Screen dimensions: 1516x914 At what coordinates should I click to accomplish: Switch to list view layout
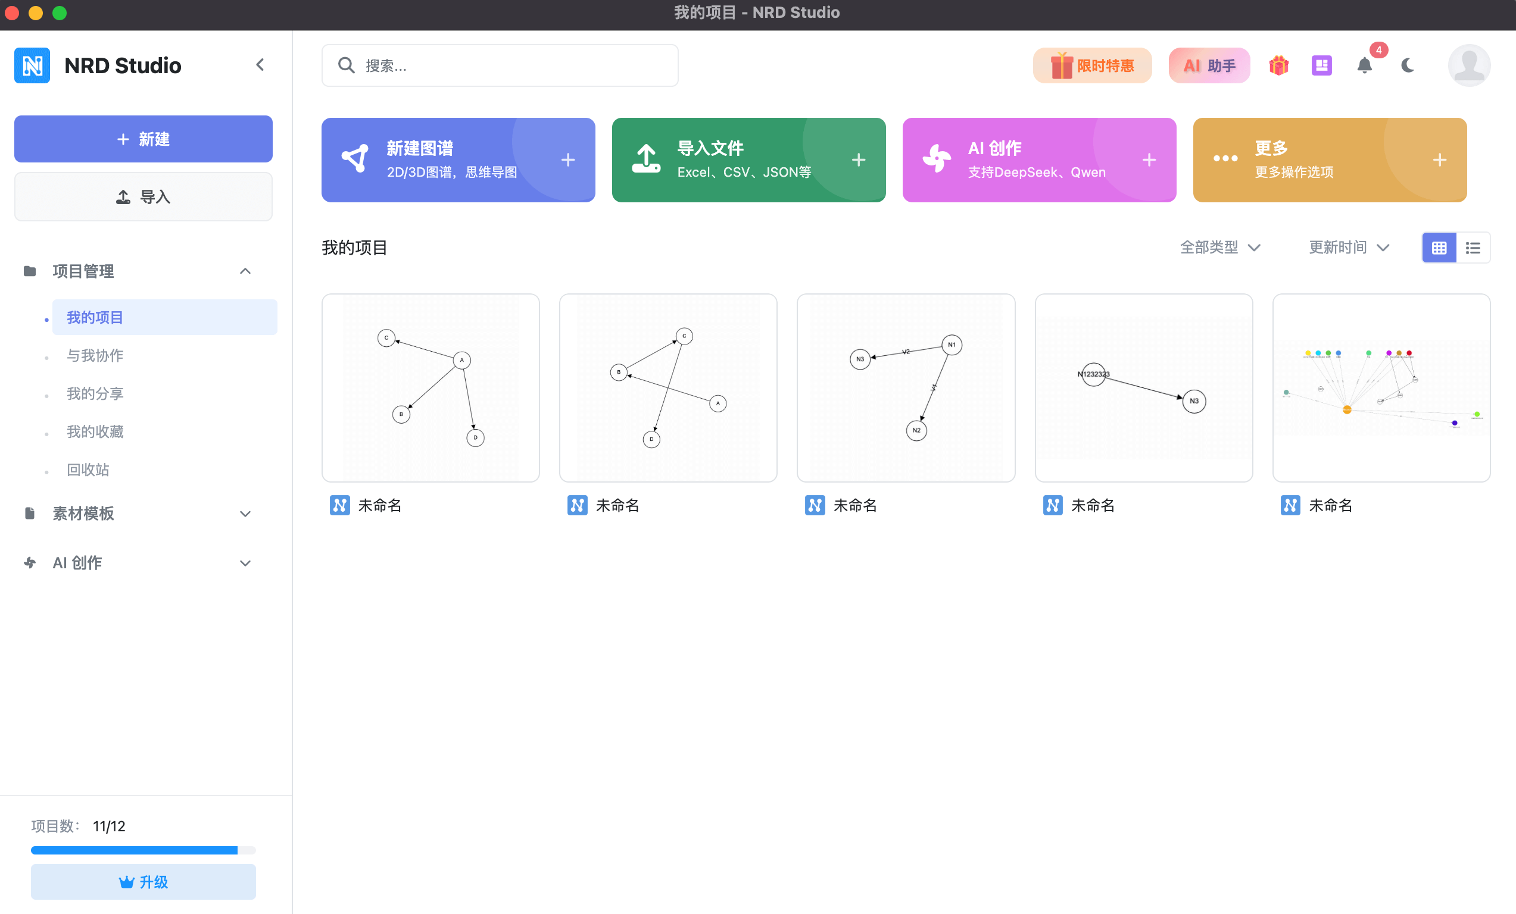pyautogui.click(x=1473, y=248)
